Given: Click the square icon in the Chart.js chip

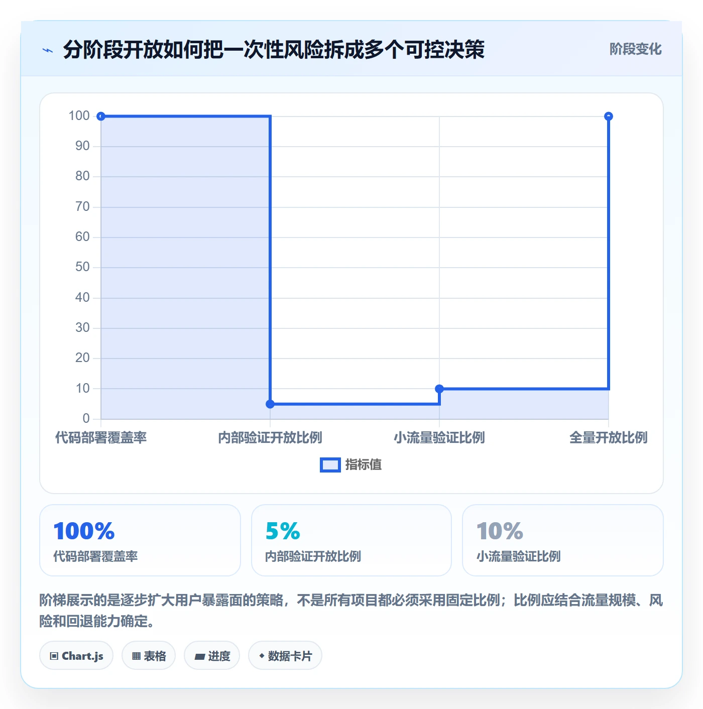Looking at the screenshot, I should (54, 656).
